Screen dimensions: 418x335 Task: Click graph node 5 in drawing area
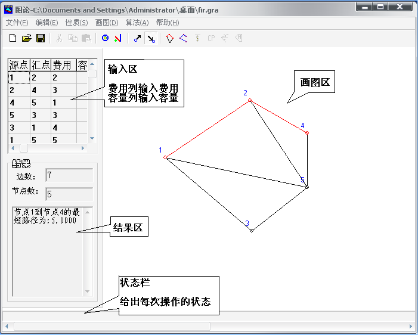tap(307, 187)
